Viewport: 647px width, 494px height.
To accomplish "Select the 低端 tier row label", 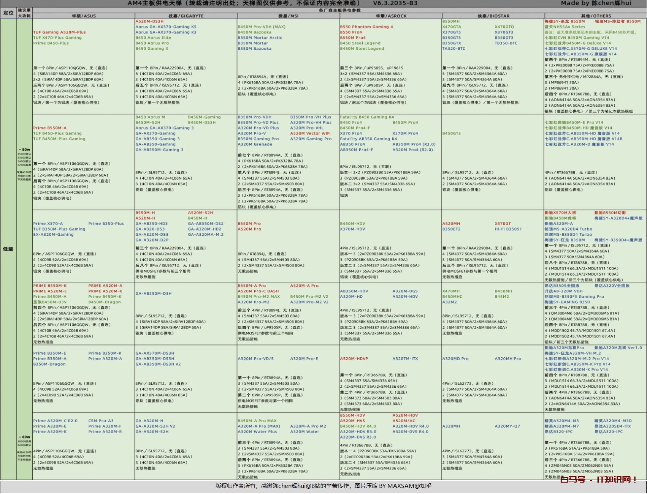I will [8, 249].
